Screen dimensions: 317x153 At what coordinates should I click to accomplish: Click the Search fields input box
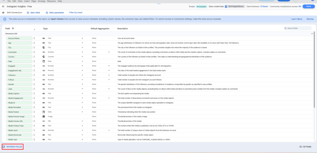click(x=297, y=28)
